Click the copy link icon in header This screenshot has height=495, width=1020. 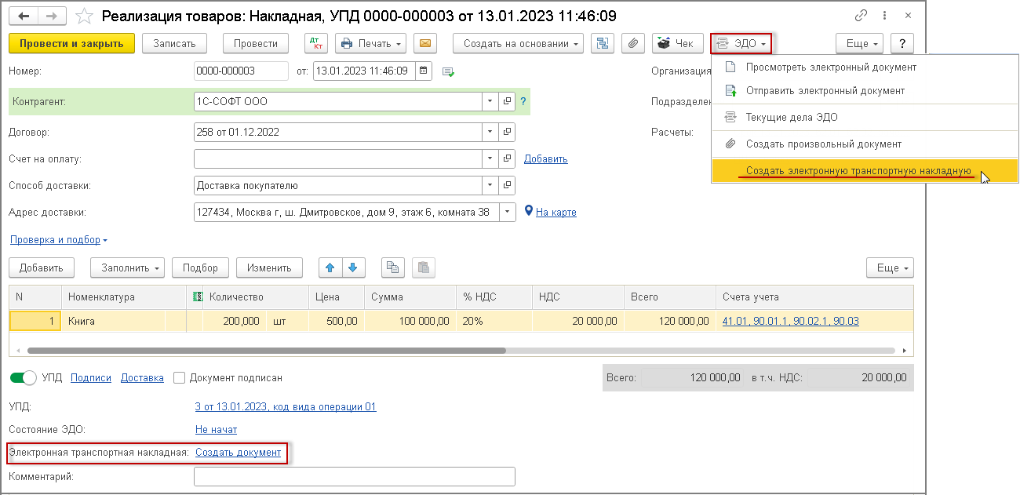click(x=862, y=16)
